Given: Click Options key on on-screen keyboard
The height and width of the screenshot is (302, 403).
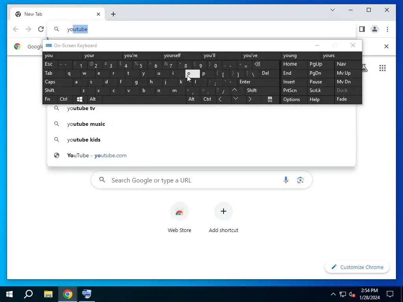Looking at the screenshot, I should click(294, 99).
